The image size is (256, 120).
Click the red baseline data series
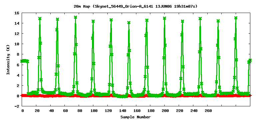136,96
